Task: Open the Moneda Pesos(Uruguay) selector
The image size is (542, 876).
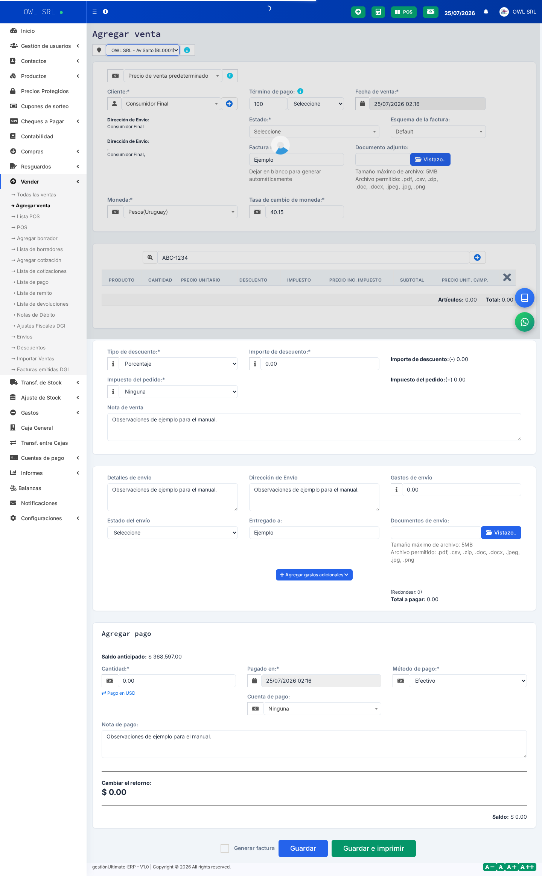Action: (x=181, y=212)
